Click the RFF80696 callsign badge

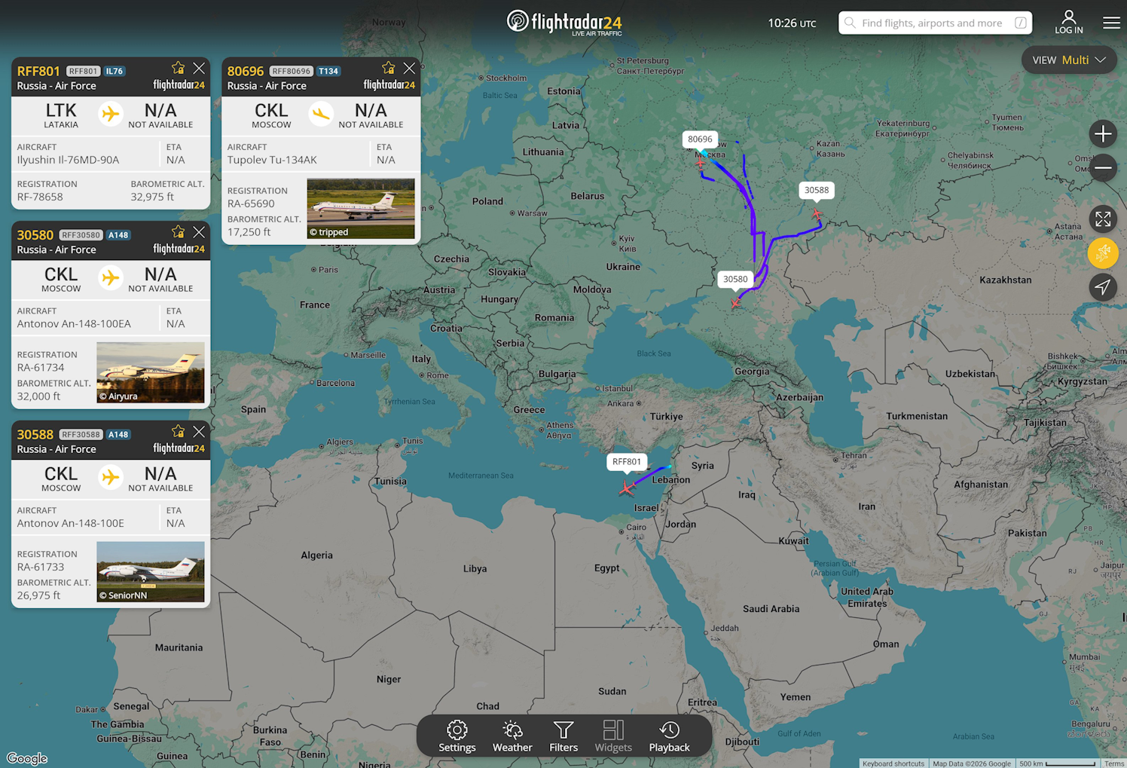click(290, 72)
